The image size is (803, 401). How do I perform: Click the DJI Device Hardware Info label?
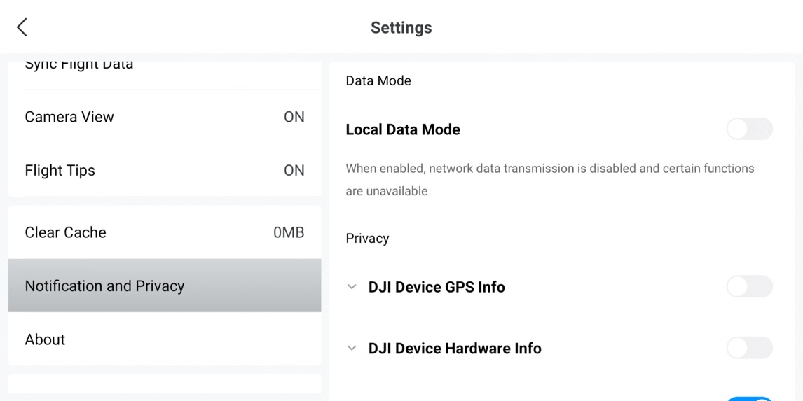(455, 348)
